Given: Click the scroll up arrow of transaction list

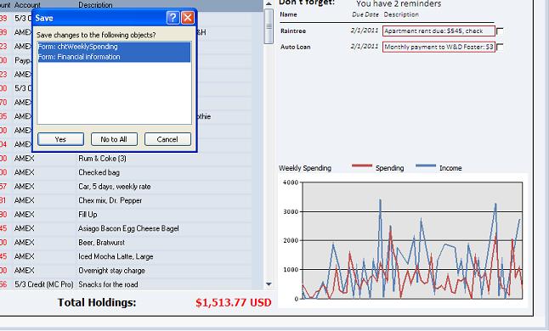Looking at the screenshot, I should click(269, 4).
